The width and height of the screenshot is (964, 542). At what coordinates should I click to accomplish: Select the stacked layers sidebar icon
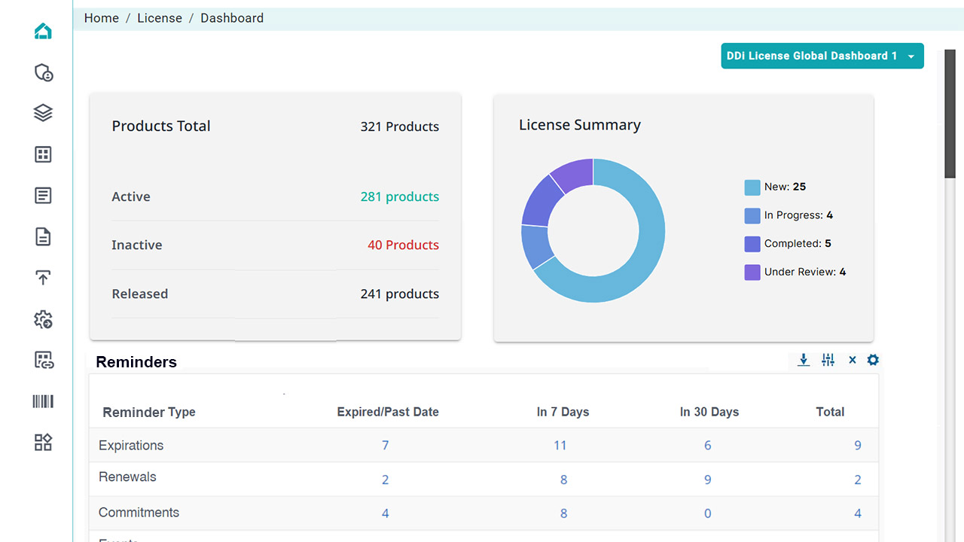pos(43,113)
